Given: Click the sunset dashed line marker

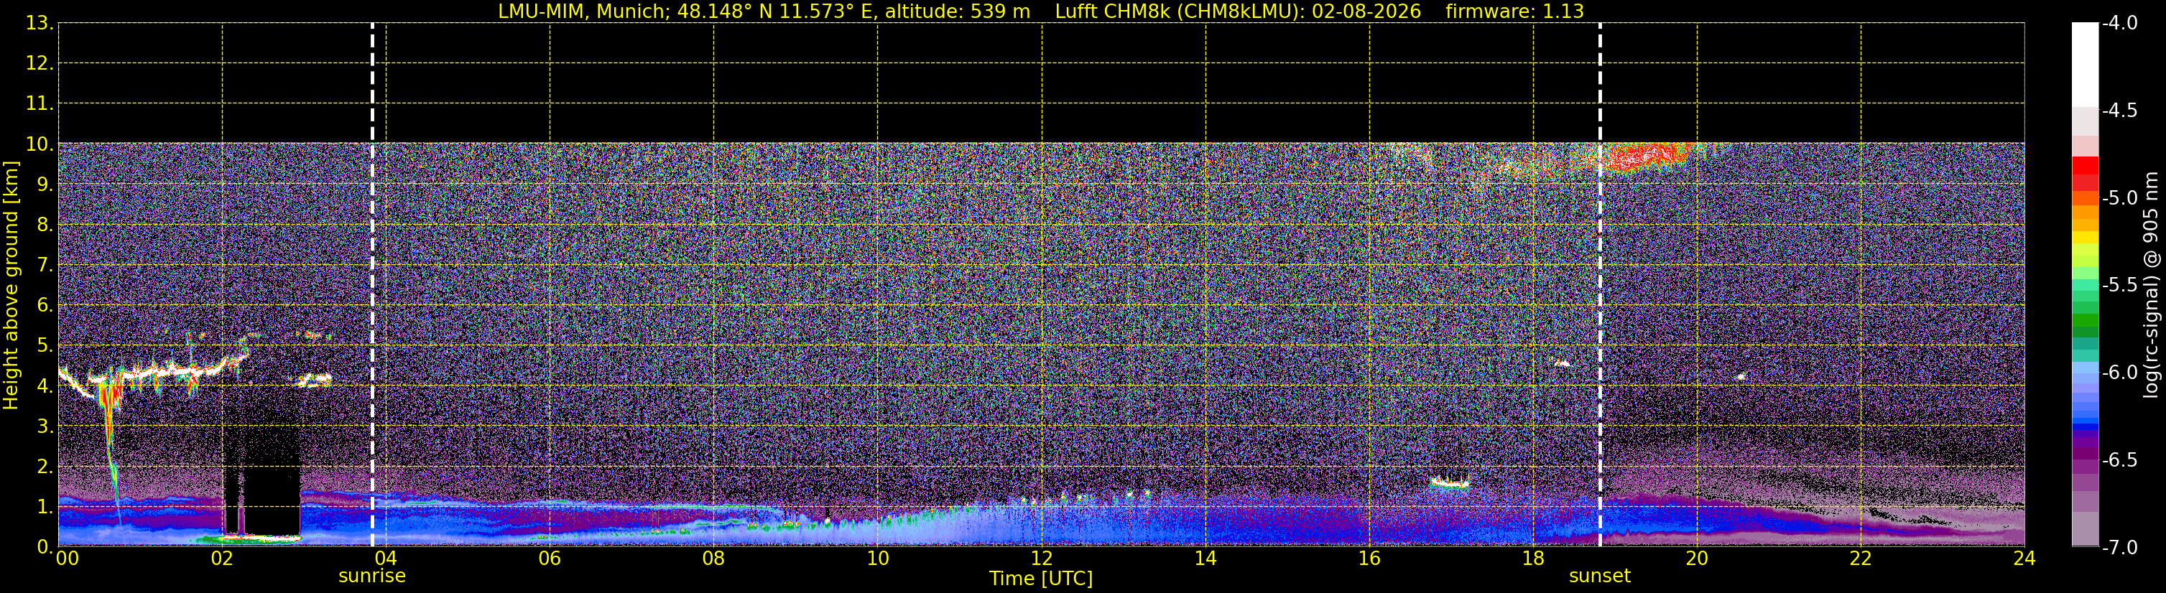Looking at the screenshot, I should click(1599, 285).
